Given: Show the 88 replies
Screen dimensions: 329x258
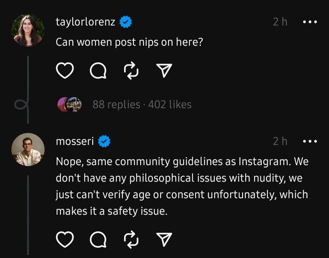Looking at the screenshot, I should pyautogui.click(x=116, y=105).
